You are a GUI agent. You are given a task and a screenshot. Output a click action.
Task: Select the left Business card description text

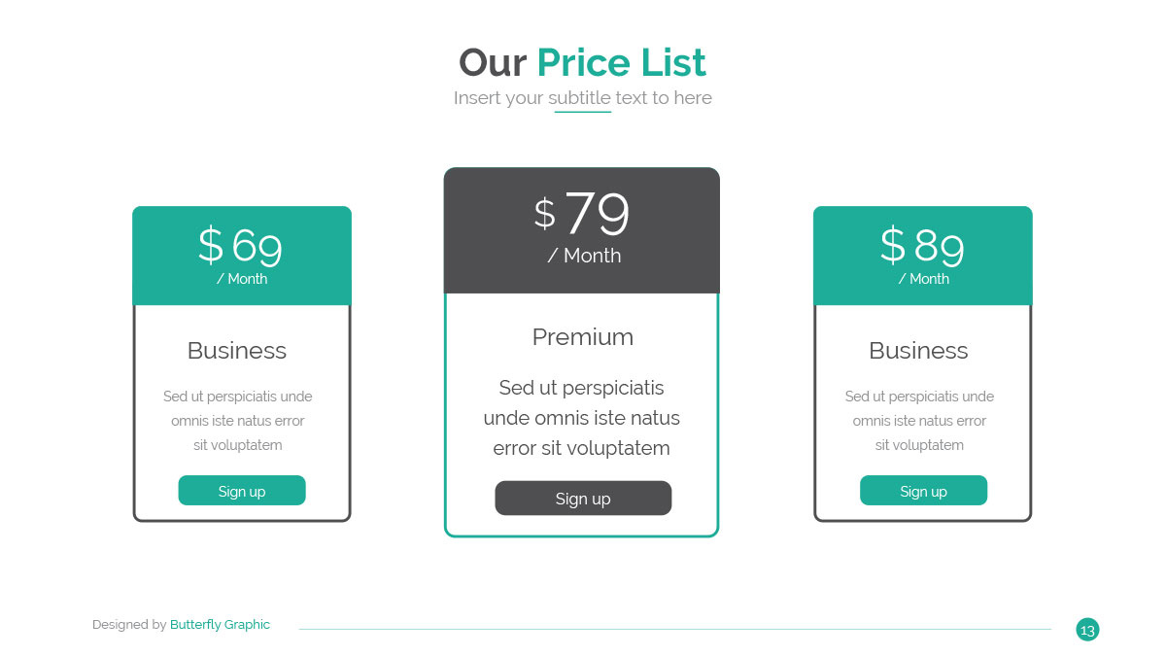pyautogui.click(x=238, y=421)
